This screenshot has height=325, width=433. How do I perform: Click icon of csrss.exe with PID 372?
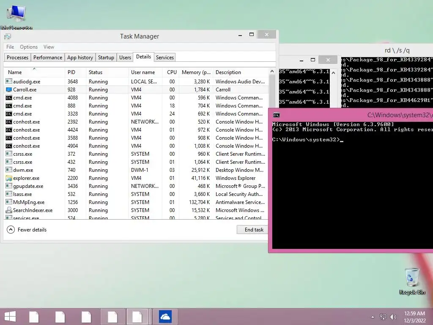[9, 154]
